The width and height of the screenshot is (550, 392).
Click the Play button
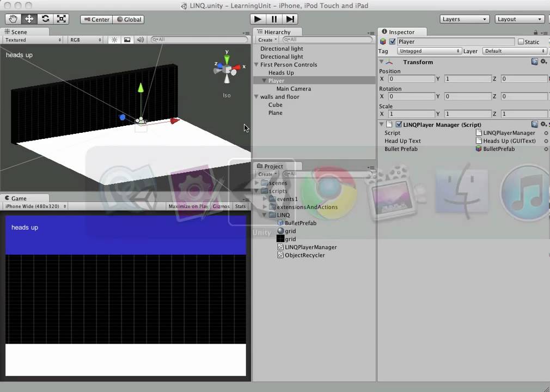pos(258,19)
